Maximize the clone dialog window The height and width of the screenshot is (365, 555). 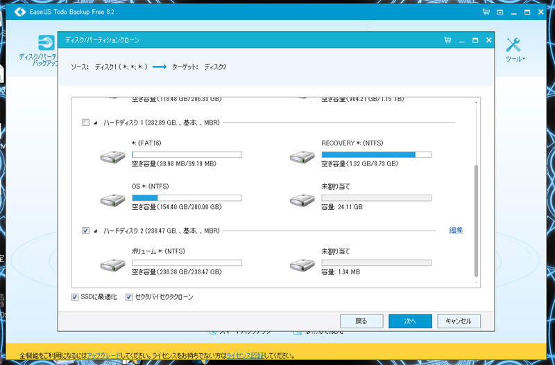coord(475,40)
